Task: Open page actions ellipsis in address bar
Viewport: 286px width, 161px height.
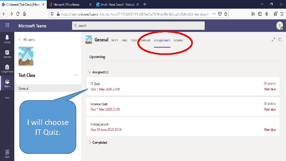Action: click(214, 14)
